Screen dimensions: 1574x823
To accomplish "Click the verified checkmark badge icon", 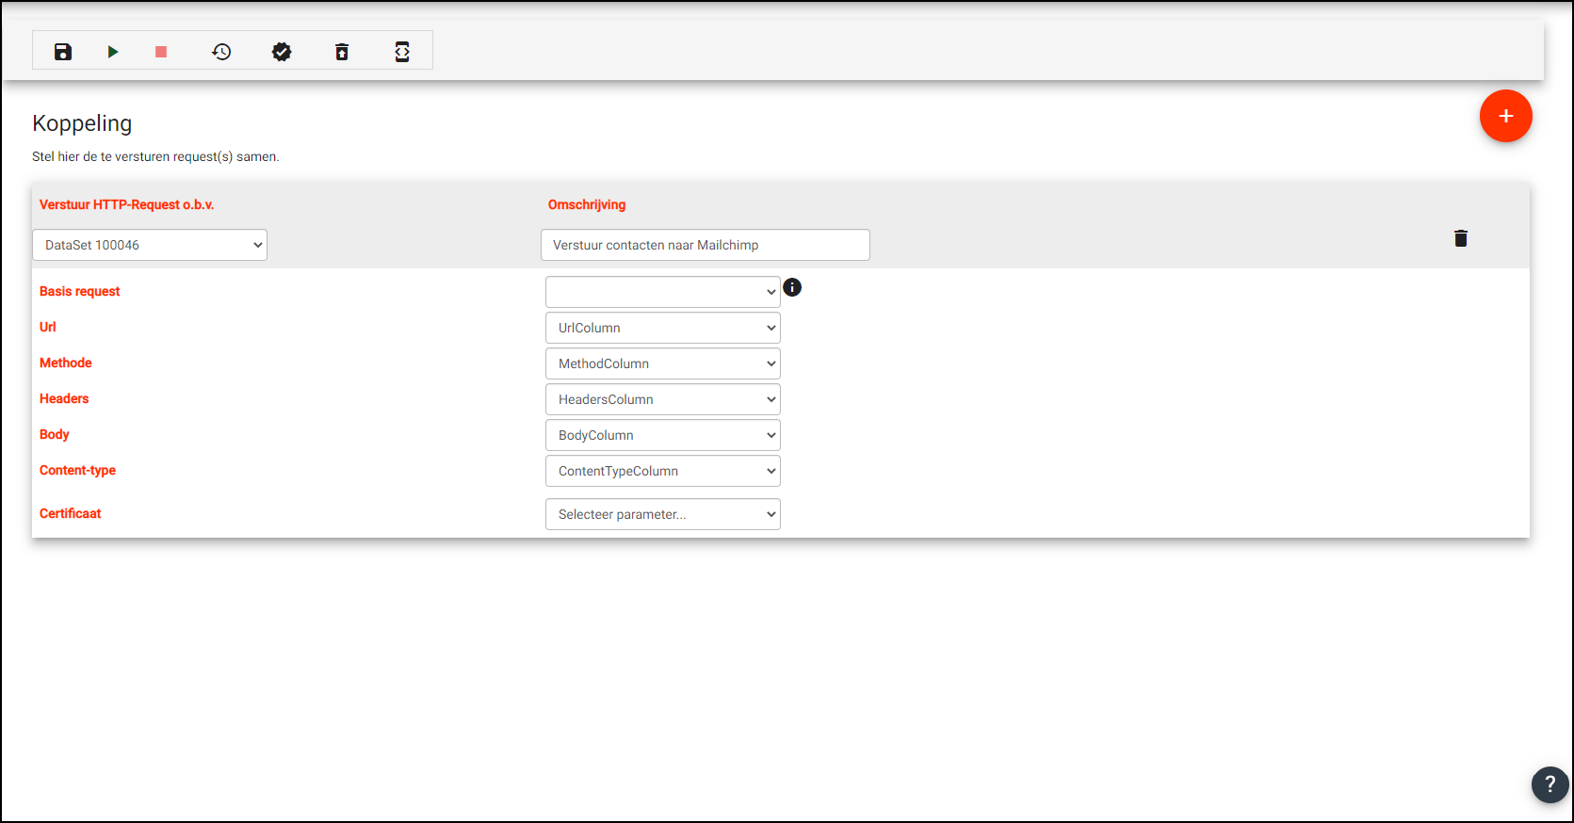I will click(x=282, y=52).
